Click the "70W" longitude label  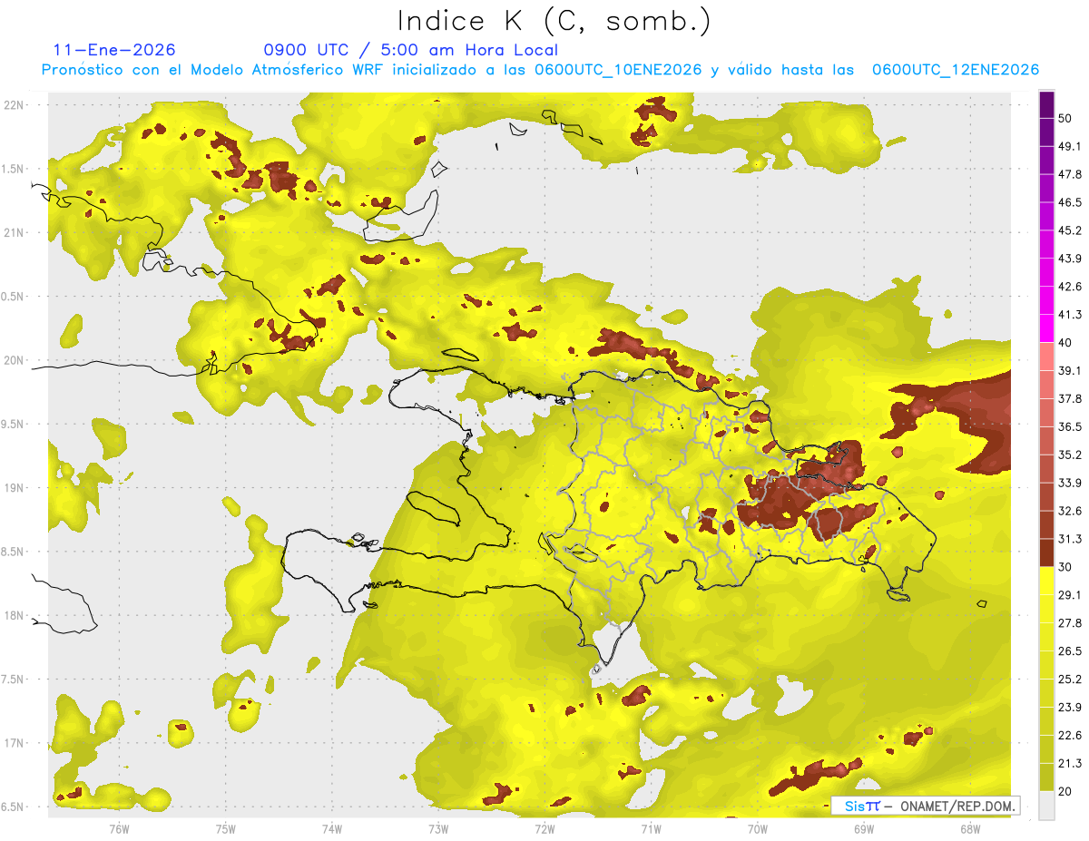pyautogui.click(x=758, y=829)
